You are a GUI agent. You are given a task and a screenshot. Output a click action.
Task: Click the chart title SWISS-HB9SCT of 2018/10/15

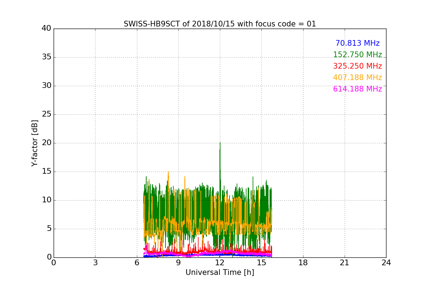pos(220,24)
